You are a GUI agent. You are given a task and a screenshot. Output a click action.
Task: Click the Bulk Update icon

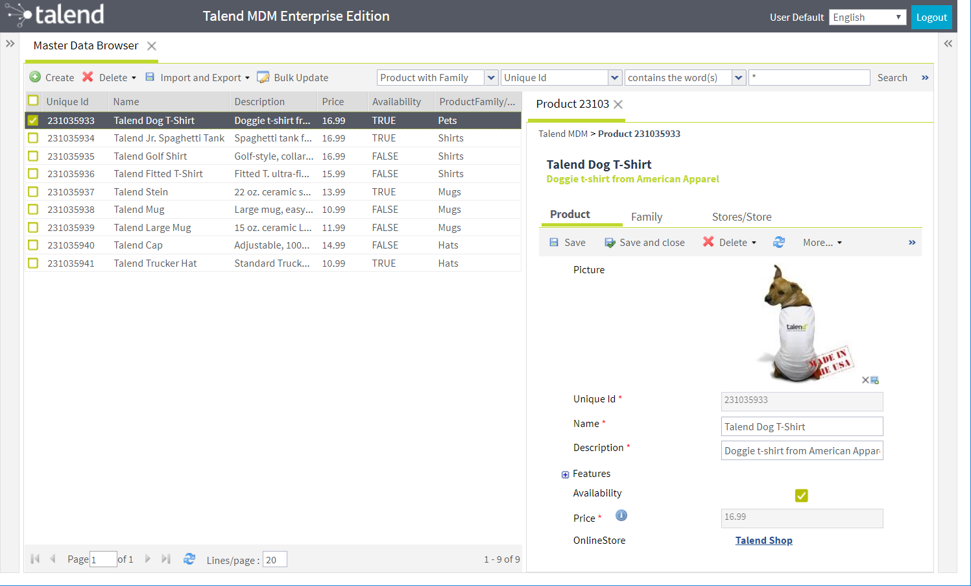(x=263, y=77)
